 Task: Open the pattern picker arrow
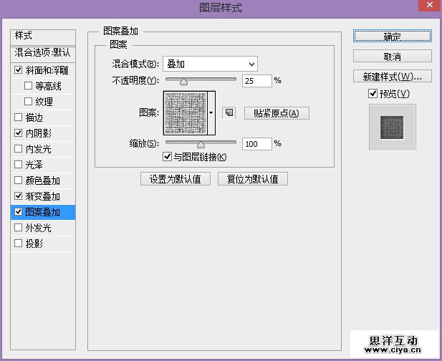point(211,113)
